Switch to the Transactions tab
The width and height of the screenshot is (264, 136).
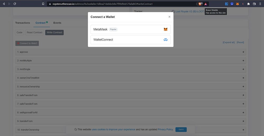click(22, 23)
